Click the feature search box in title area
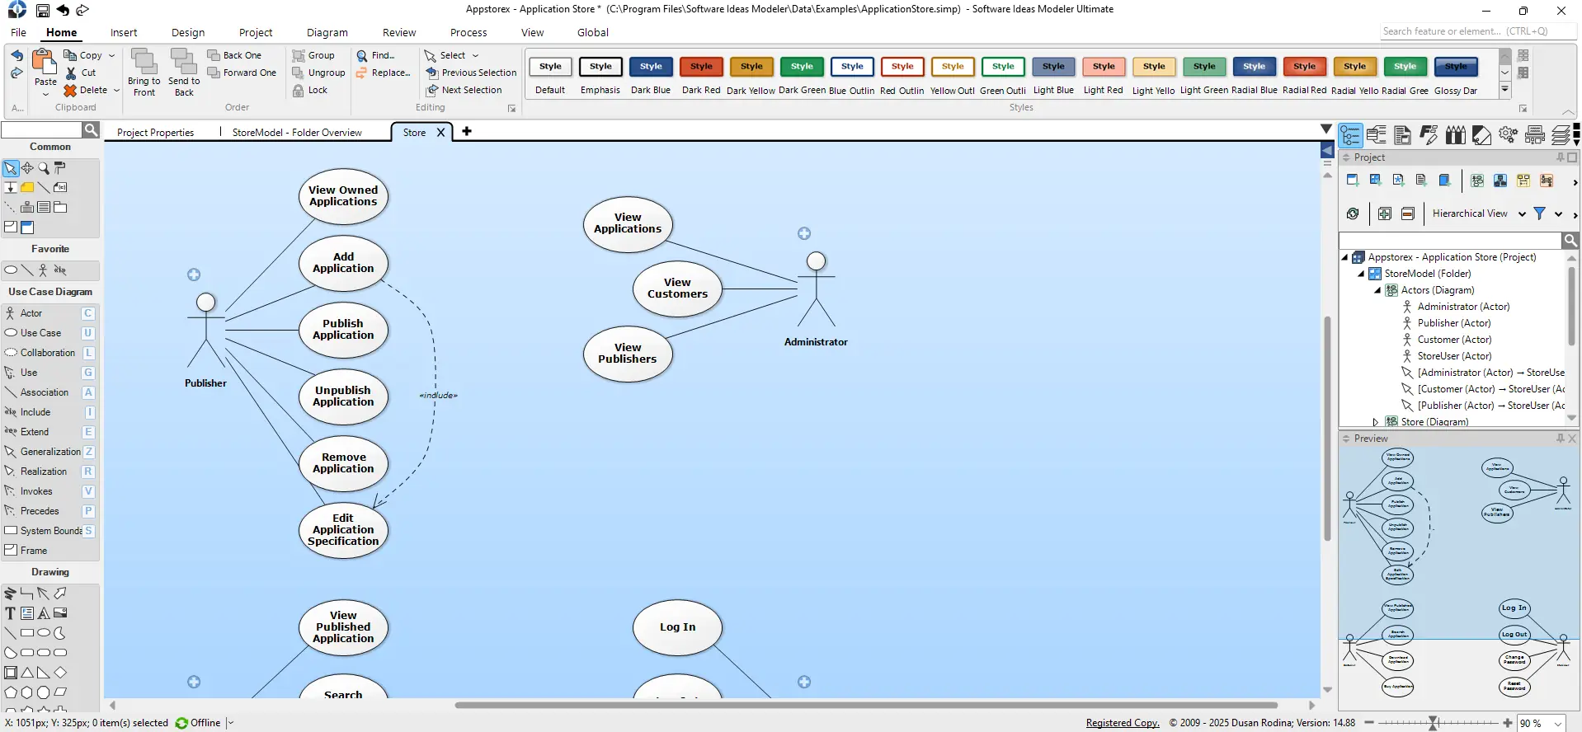 tap(1479, 31)
